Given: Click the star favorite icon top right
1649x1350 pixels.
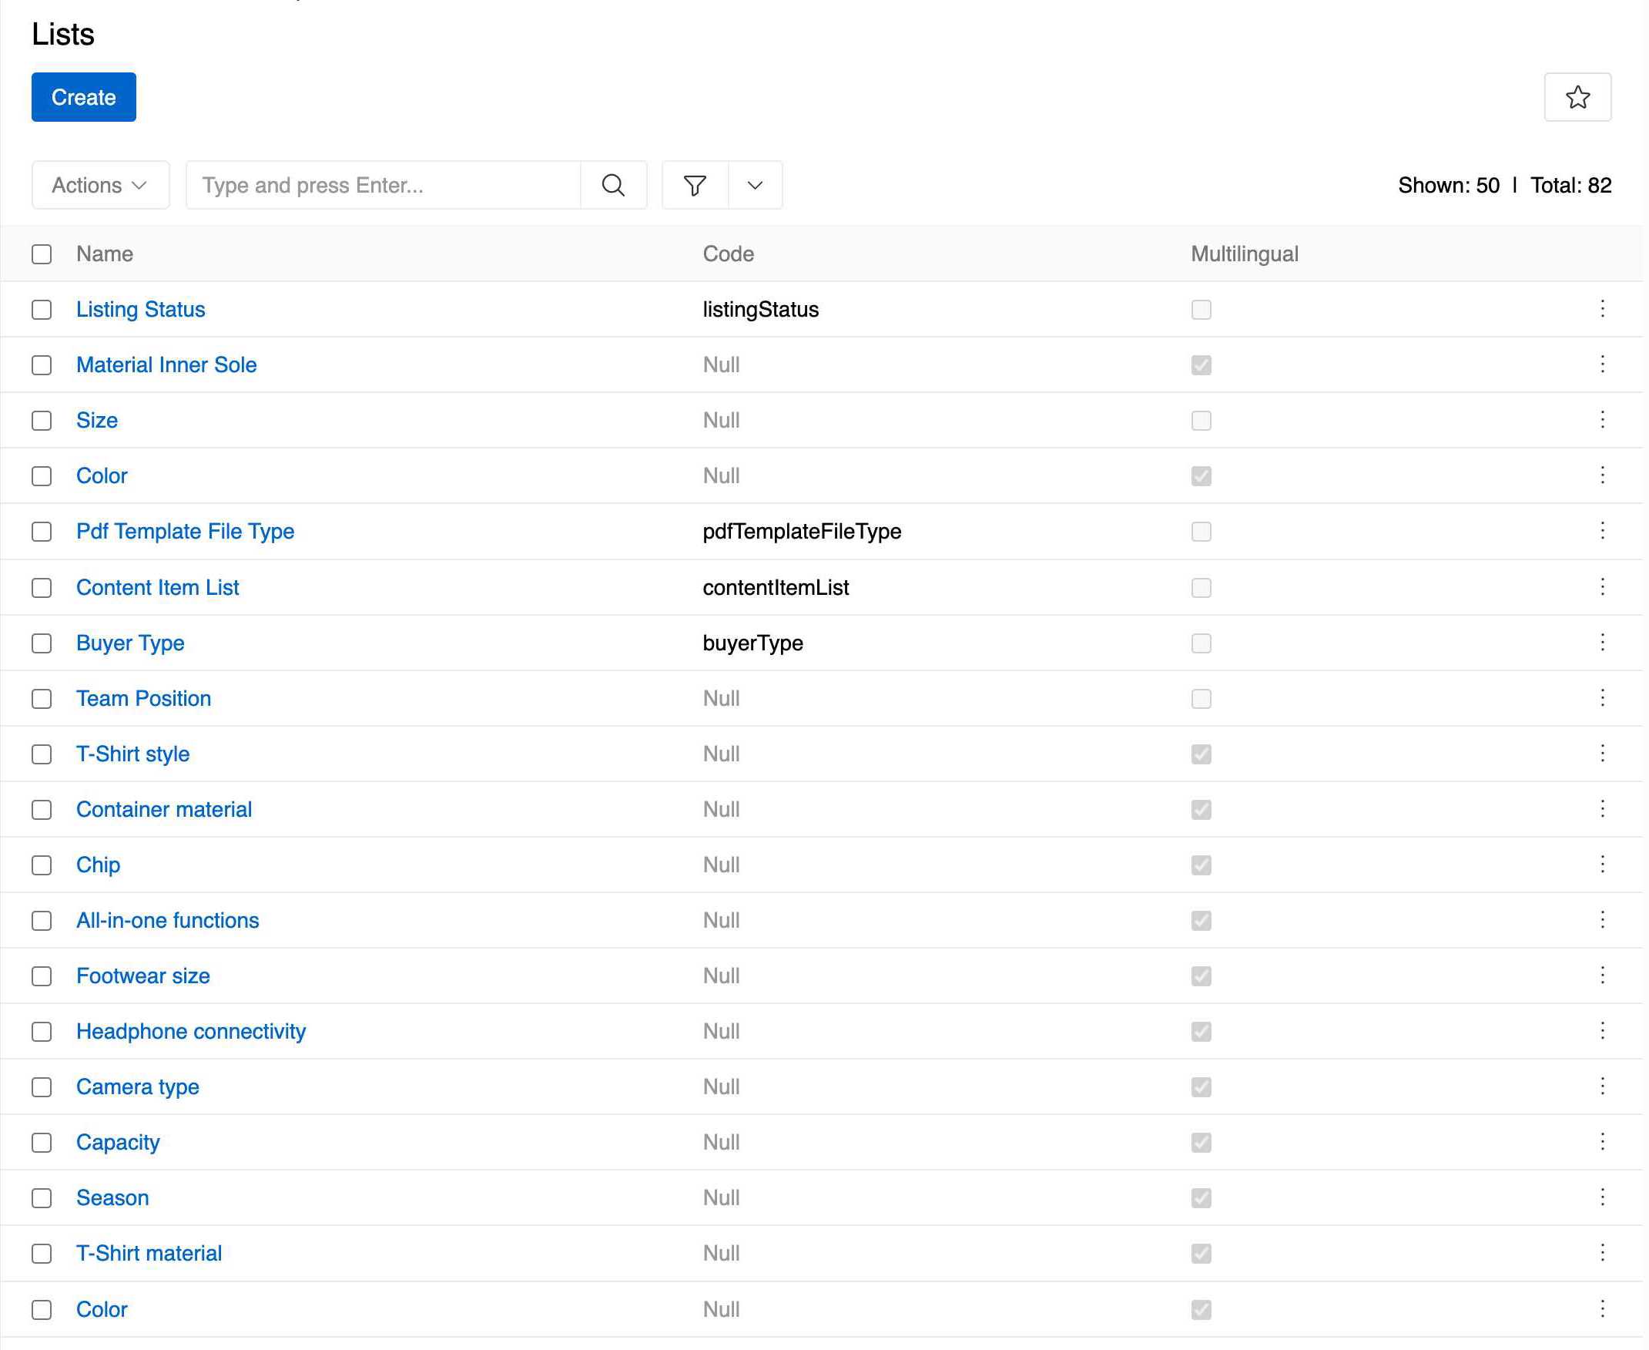Looking at the screenshot, I should coord(1577,96).
